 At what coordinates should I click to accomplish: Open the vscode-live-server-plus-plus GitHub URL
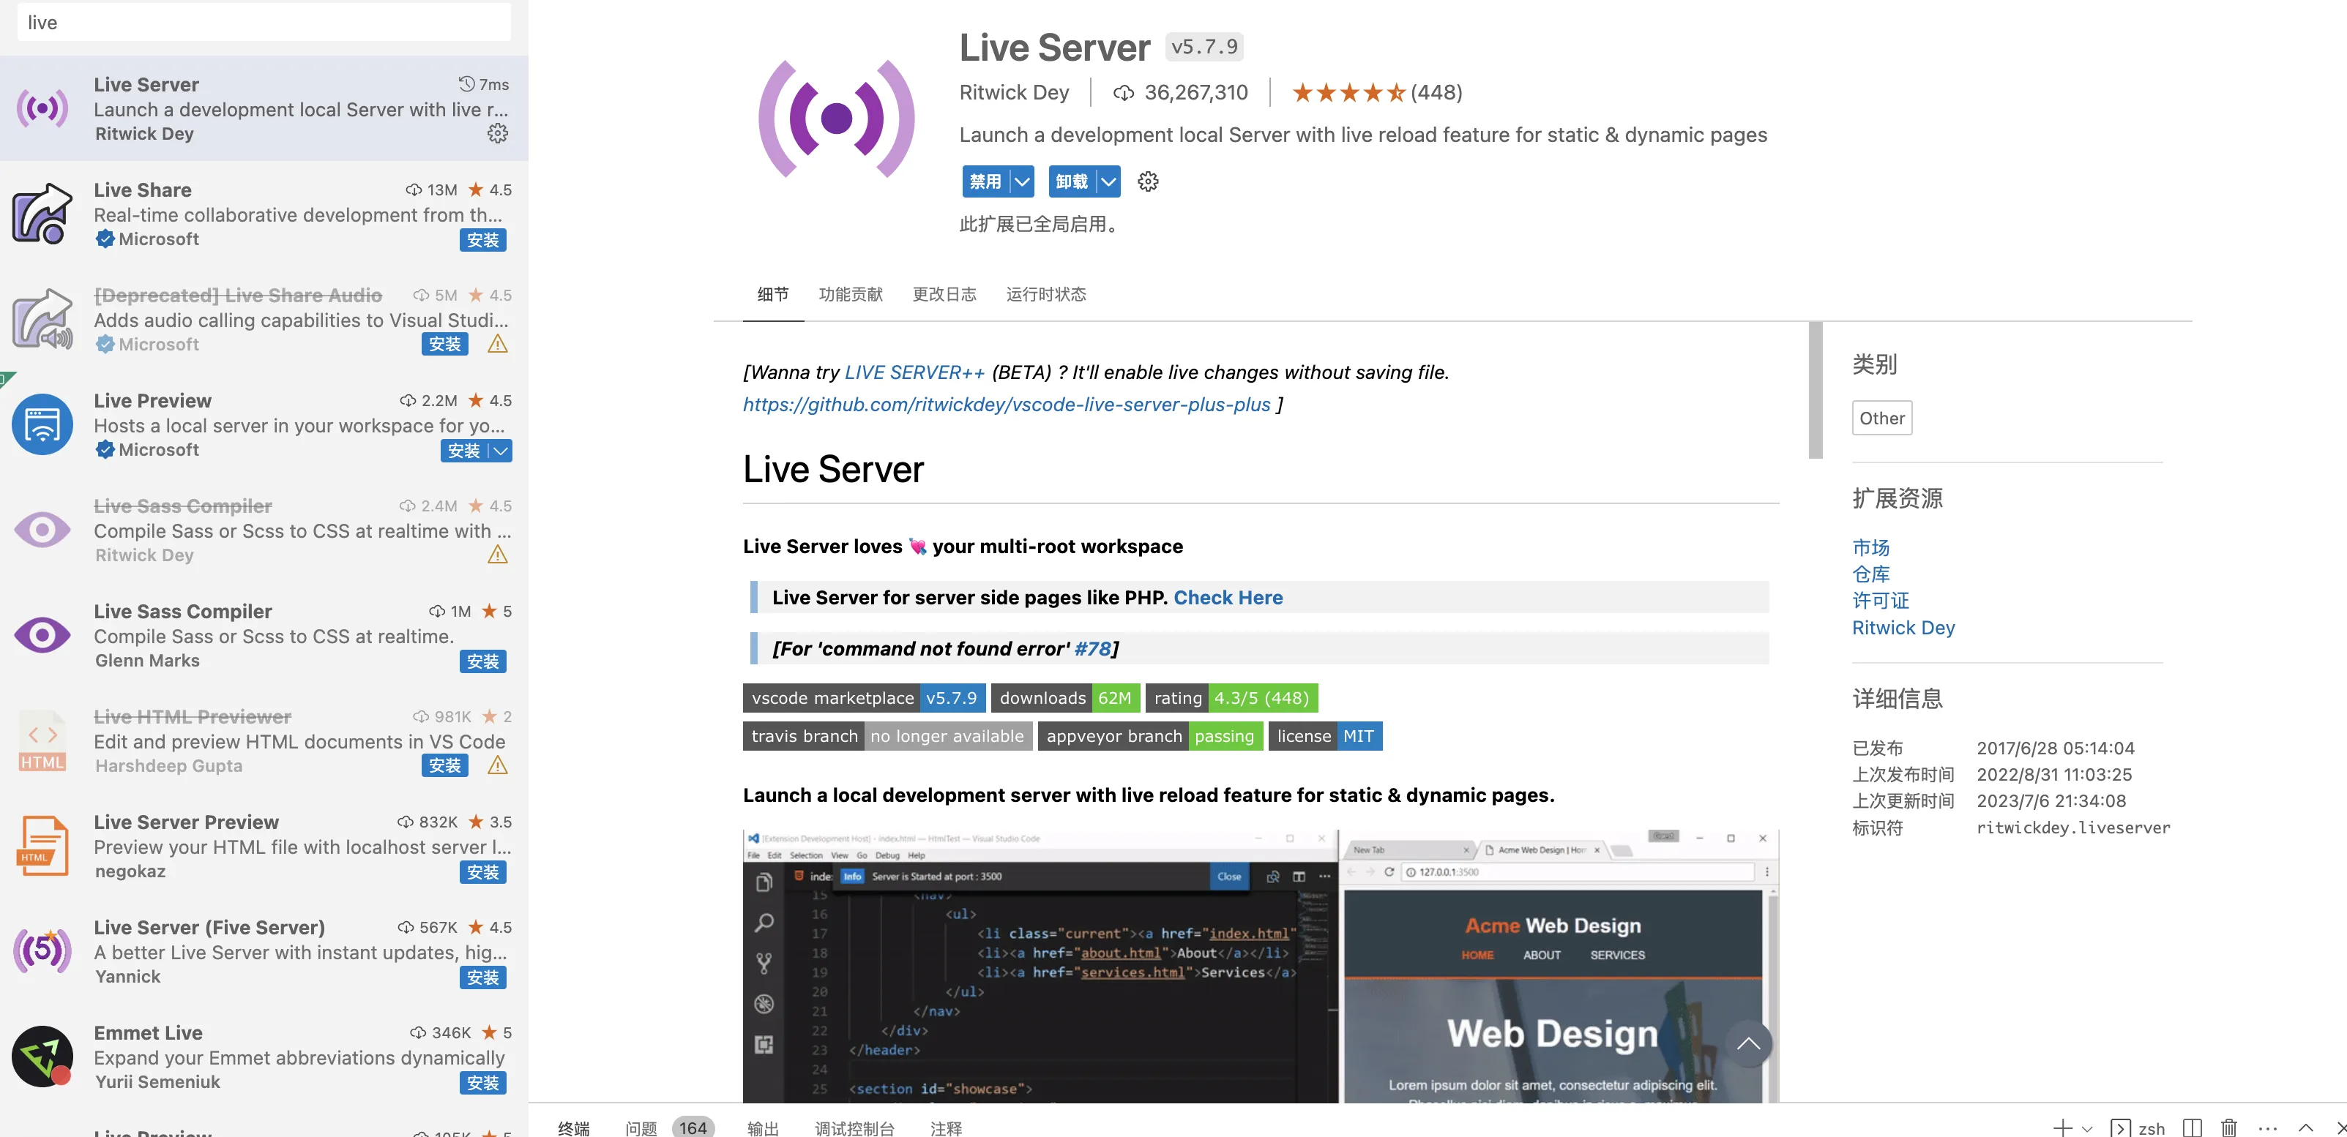(x=1006, y=404)
